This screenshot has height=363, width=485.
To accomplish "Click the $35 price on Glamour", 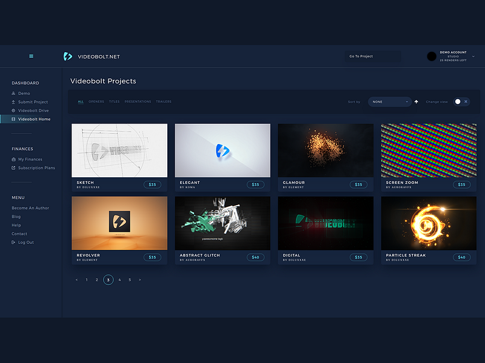I will coord(358,185).
